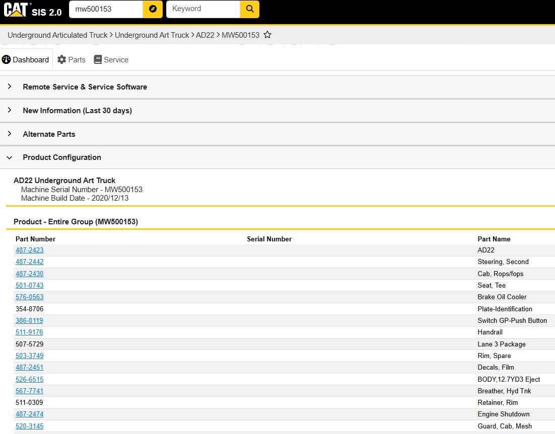
Task: Open part number 526-6515
Action: [29, 379]
